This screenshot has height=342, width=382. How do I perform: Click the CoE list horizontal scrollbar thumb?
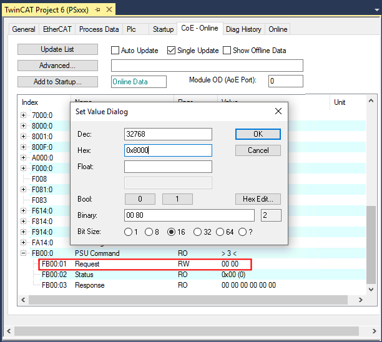tap(188, 300)
